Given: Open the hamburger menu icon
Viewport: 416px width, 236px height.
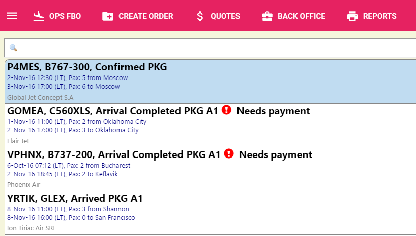Looking at the screenshot, I should [x=12, y=16].
